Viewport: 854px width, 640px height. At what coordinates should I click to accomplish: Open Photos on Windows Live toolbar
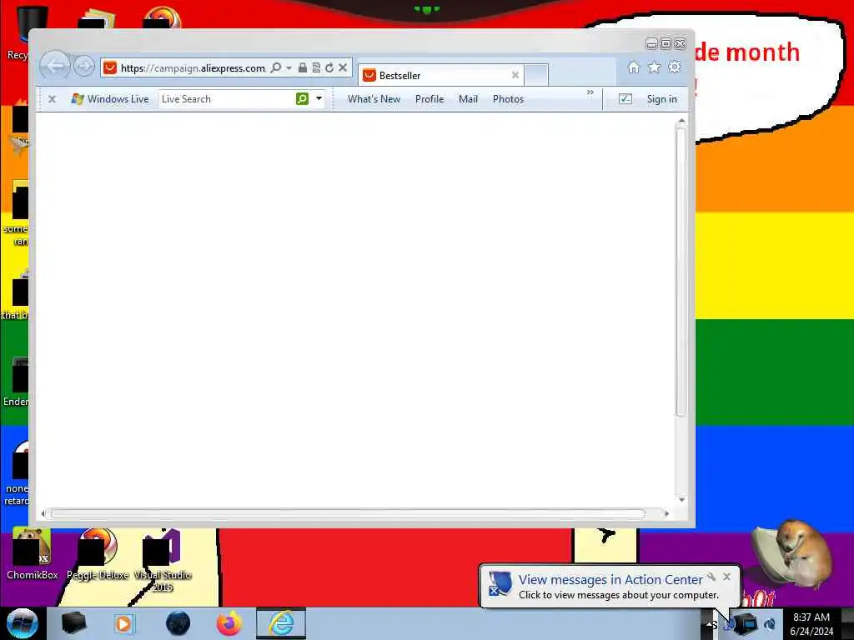click(508, 99)
